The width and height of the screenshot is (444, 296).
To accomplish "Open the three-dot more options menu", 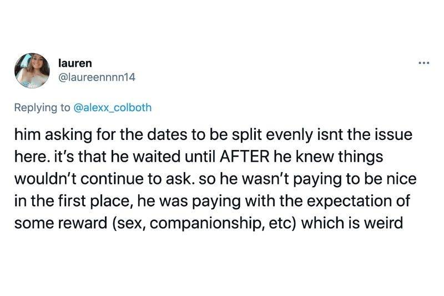I will click(424, 62).
